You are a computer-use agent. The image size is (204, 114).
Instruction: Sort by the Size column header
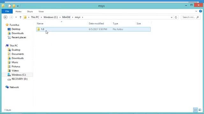tap(139, 23)
